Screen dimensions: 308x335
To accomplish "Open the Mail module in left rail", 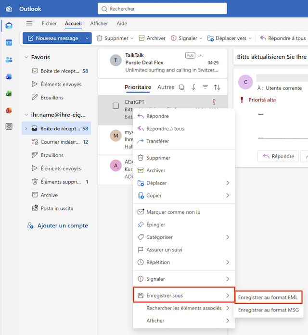I will point(9,25).
